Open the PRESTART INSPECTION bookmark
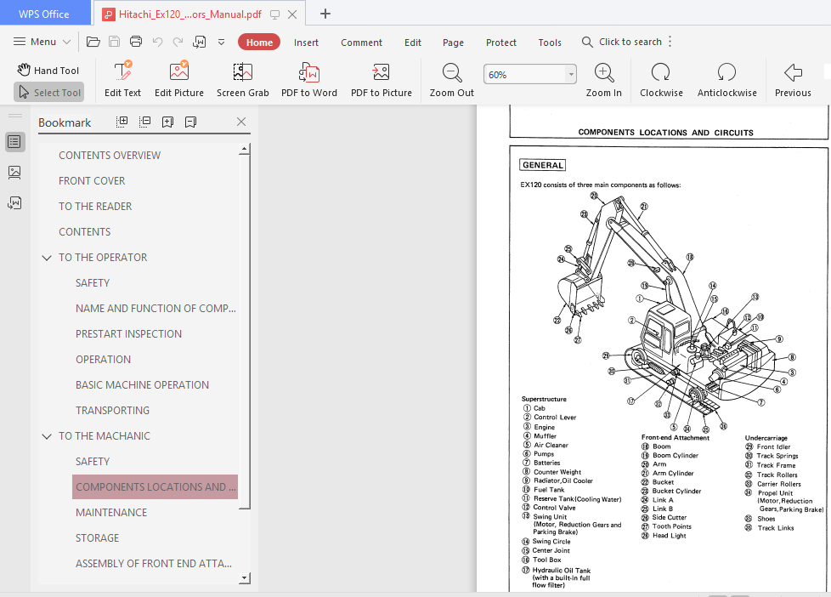 coord(129,333)
